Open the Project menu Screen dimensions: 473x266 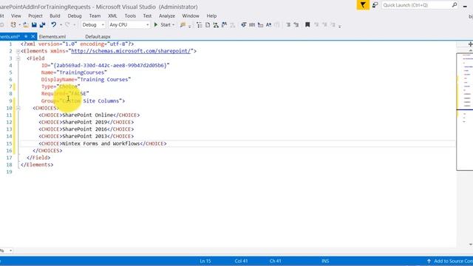point(35,16)
